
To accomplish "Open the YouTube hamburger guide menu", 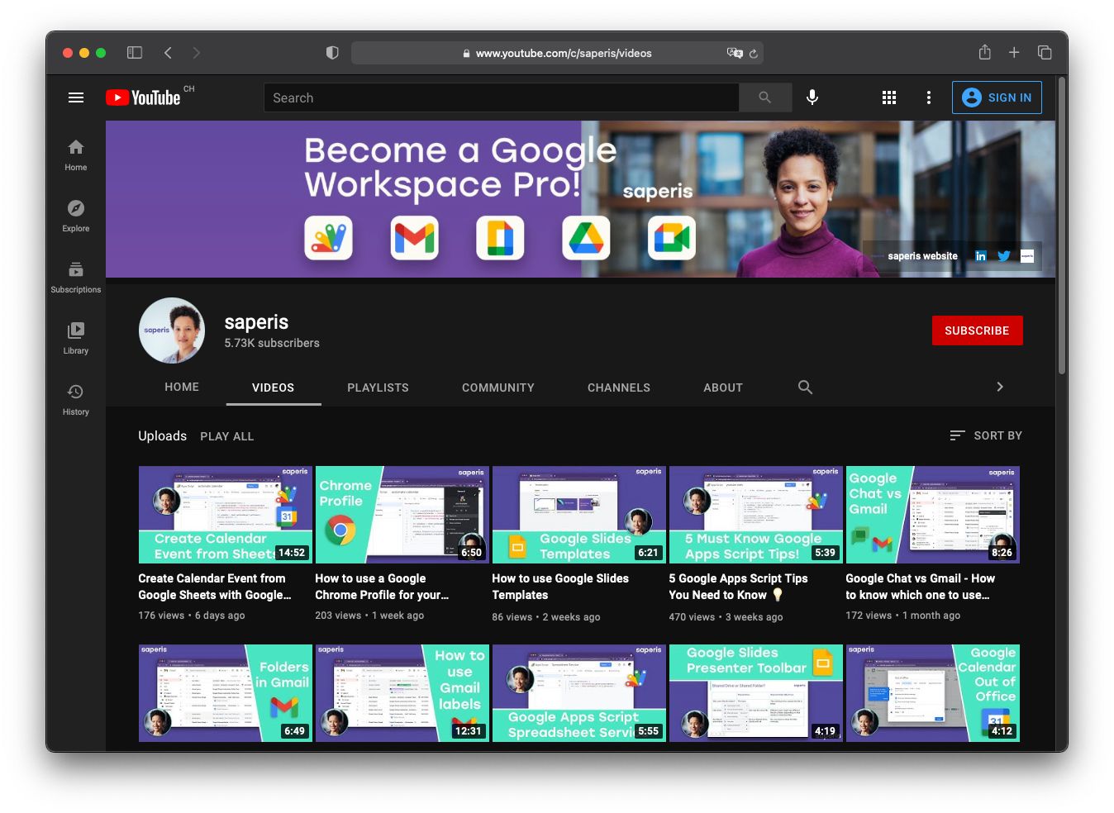I will 76,97.
